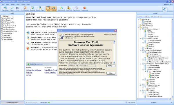Image resolution: width=174 pixels, height=105 pixels.
Task: Open Plan Review in the toolbar
Action: pyautogui.click(x=77, y=8)
